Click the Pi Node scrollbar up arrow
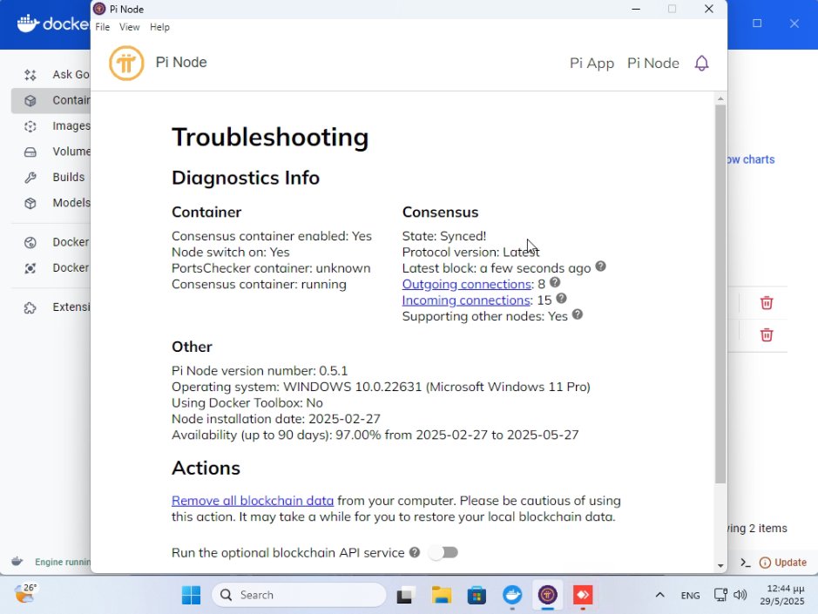Viewport: 818px width, 614px height. click(x=720, y=98)
